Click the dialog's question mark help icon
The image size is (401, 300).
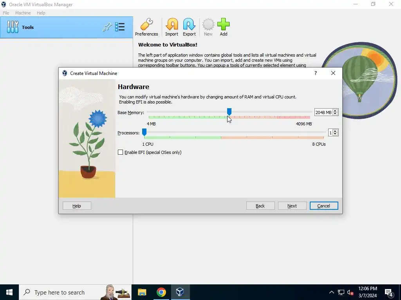tap(316, 73)
